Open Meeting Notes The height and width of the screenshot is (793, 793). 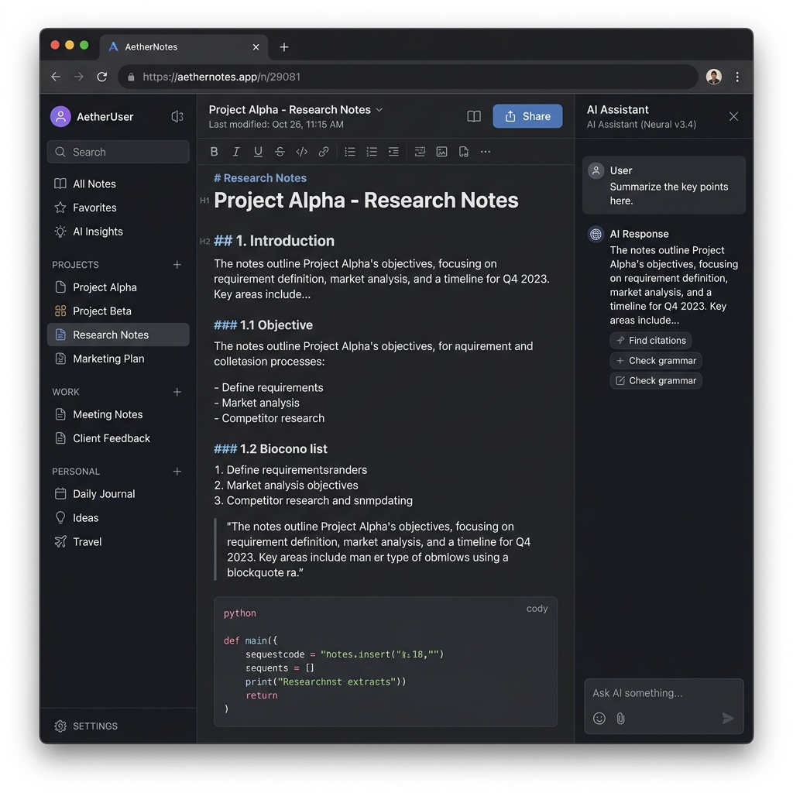coord(118,415)
